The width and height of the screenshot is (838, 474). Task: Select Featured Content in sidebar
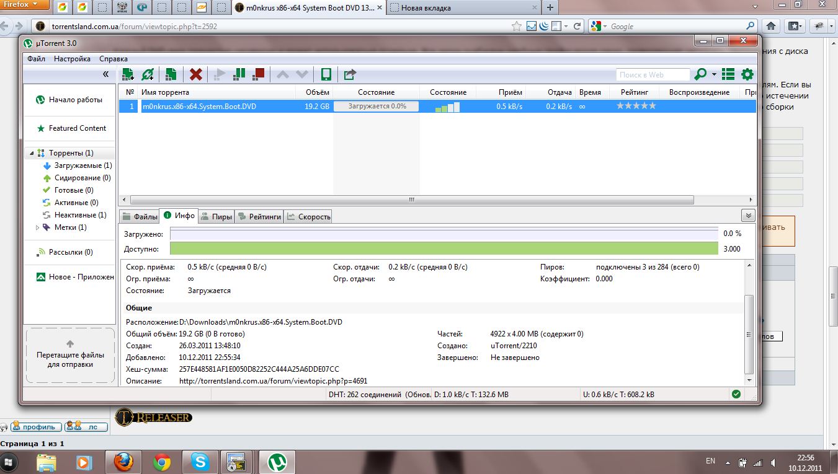pyautogui.click(x=71, y=128)
